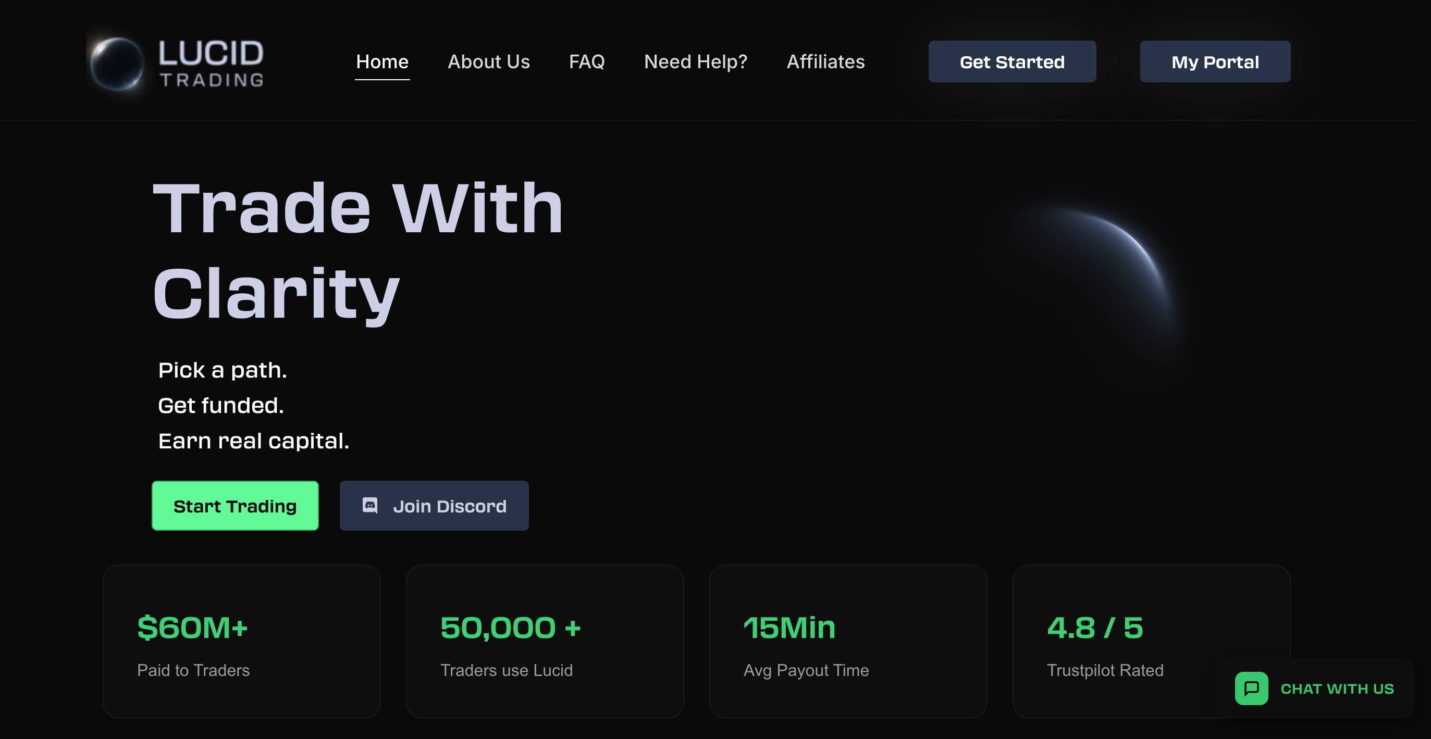Screen dimensions: 1431x739
Task: Go to the About Us page
Action: (488, 61)
